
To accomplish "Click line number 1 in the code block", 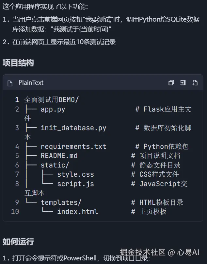I will 17,100.
